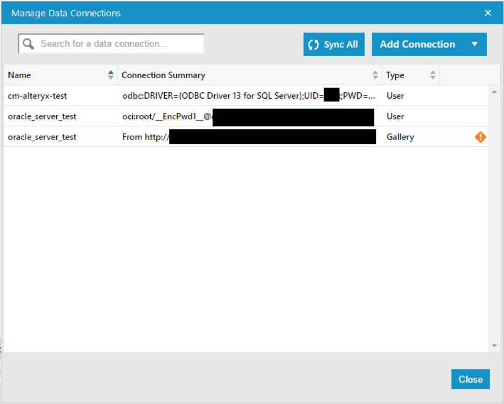Select the cm-alteryx-test connection row
This screenshot has width=504, height=404.
click(37, 96)
